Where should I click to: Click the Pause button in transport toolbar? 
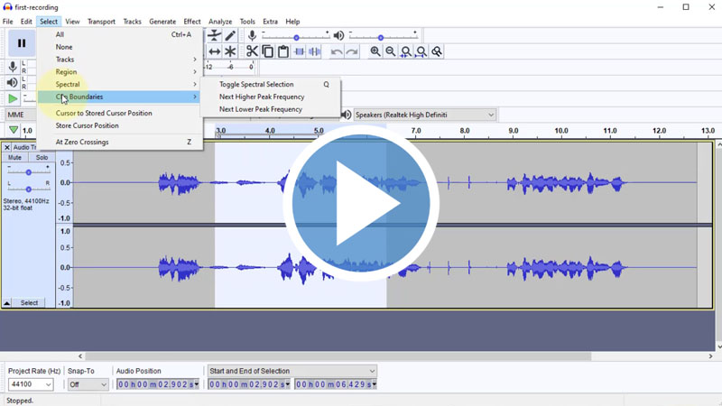pos(22,42)
